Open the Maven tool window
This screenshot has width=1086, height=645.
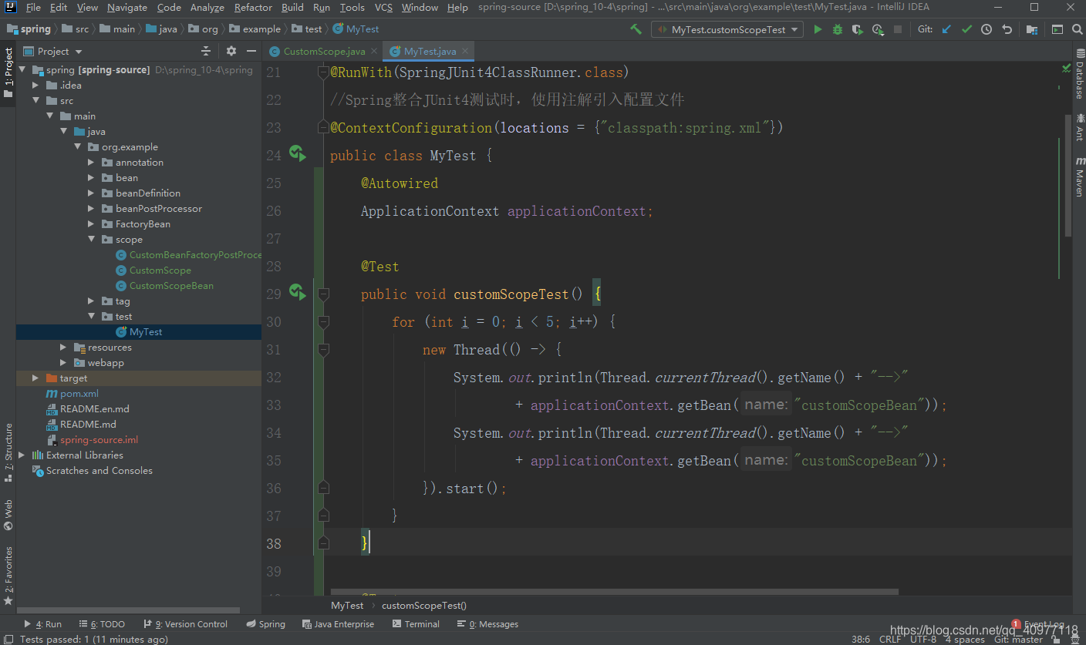pyautogui.click(x=1079, y=177)
